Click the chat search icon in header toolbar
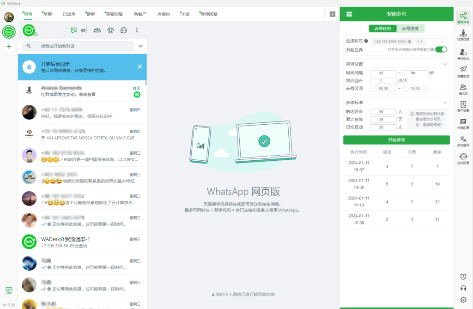This screenshot has width=473, height=309. 73,30
